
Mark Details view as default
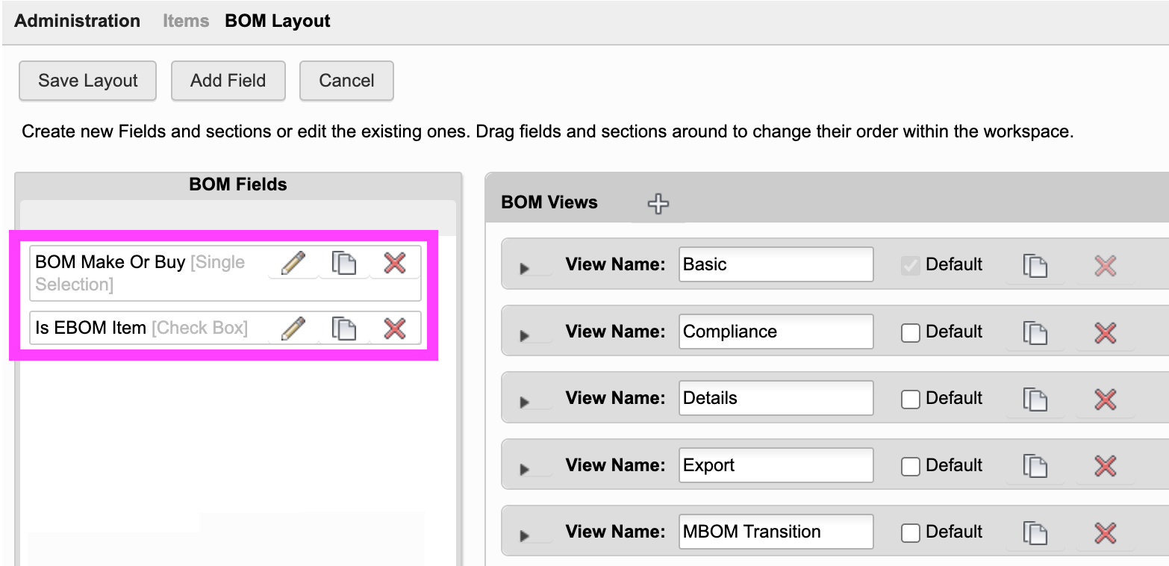[910, 399]
